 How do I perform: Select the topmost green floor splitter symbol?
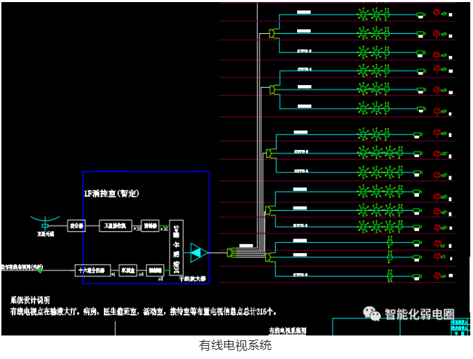(272, 33)
